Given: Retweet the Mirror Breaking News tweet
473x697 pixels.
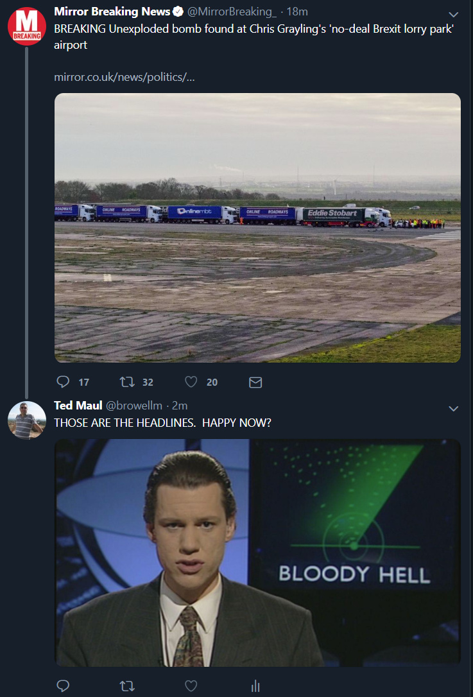Looking at the screenshot, I should click(x=127, y=382).
